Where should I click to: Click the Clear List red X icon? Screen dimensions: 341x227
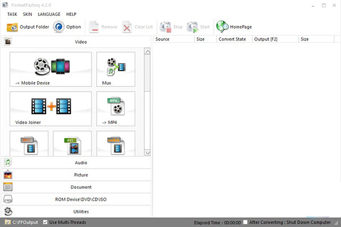point(127,27)
